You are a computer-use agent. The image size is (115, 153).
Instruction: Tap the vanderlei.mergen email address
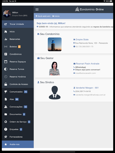point(90,95)
